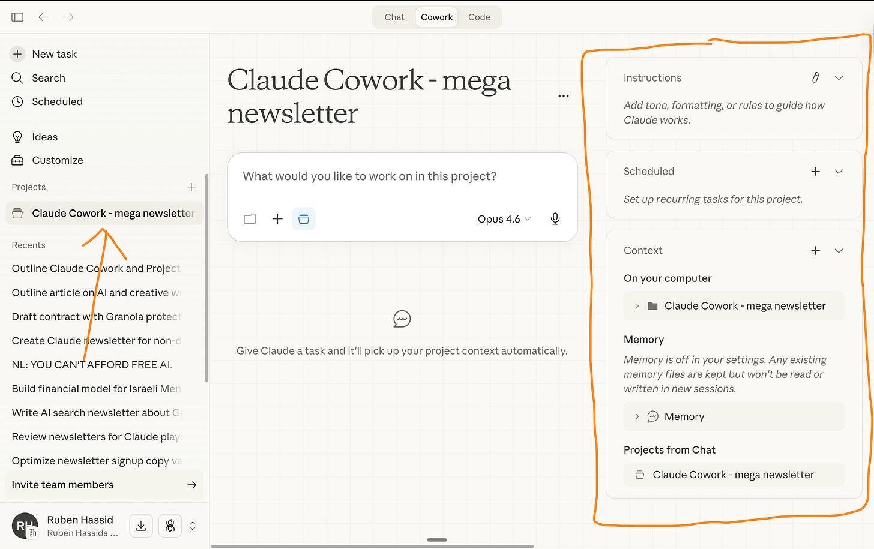Open the project options three-dot menu
This screenshot has width=874, height=549.
coord(563,96)
